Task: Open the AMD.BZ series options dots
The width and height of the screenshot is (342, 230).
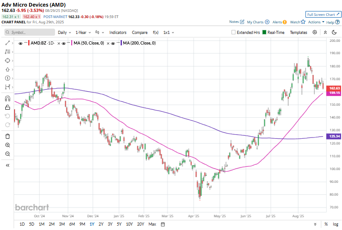Action: (x=26, y=42)
